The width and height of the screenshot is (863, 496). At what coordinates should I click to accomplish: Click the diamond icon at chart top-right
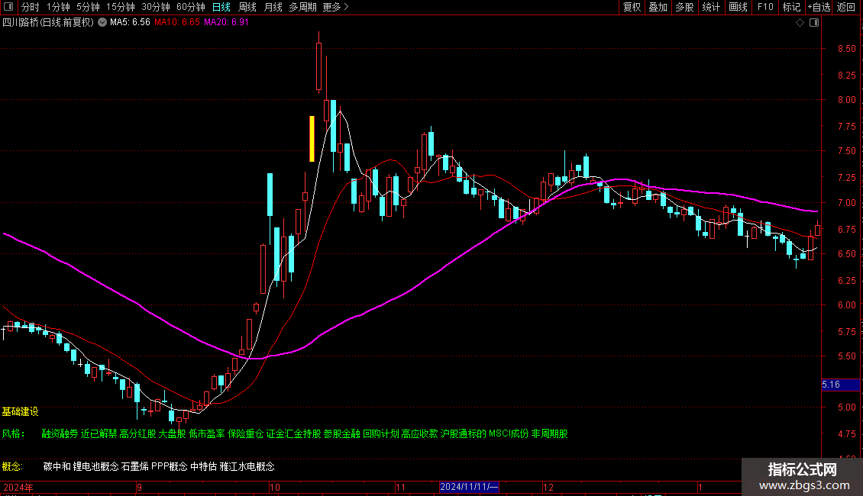pos(800,23)
